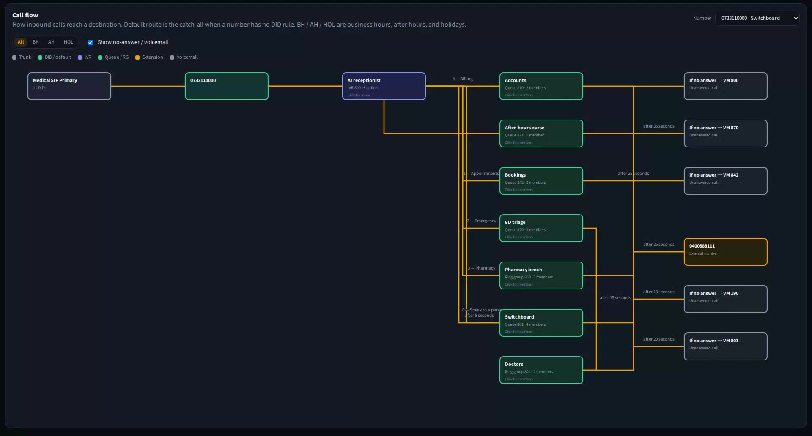The image size is (812, 436).
Task: Click the Queue / RG legend swatch
Action: 100,57
